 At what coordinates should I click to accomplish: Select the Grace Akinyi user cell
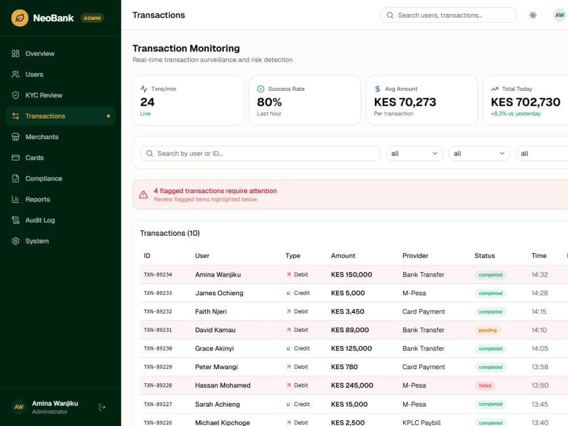pos(215,349)
